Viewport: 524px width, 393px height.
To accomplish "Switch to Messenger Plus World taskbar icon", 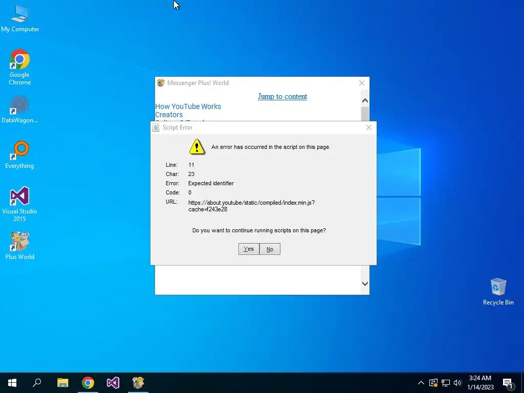I will tap(138, 383).
